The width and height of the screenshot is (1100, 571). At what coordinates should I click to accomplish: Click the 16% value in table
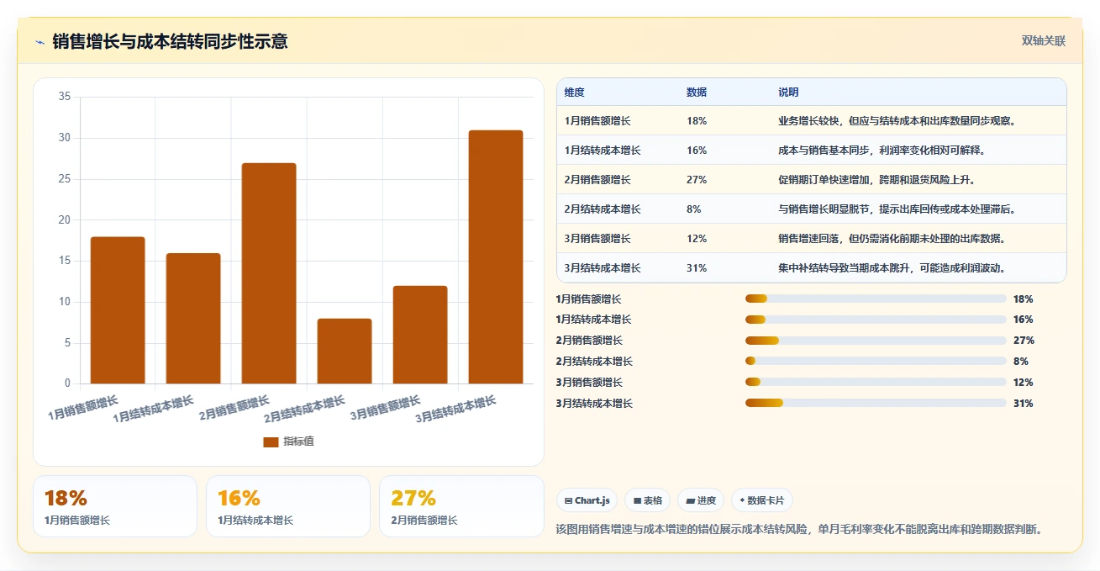click(x=697, y=151)
